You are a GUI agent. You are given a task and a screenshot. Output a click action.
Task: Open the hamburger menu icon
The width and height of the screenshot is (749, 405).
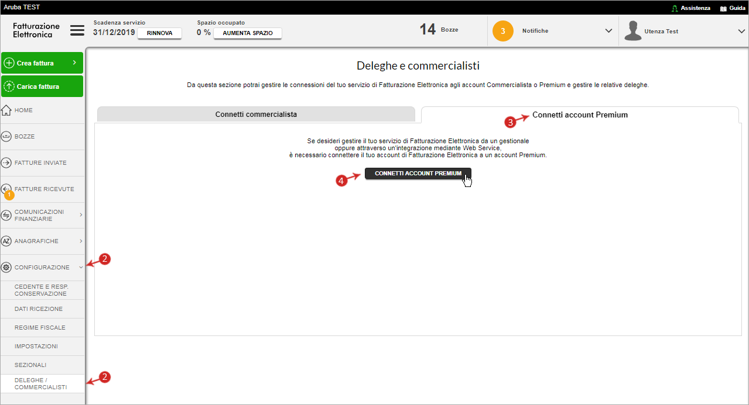(77, 30)
